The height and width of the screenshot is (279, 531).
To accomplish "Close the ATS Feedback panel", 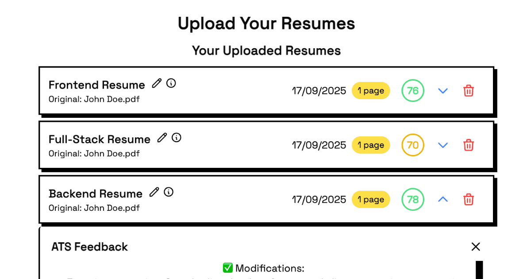I will coord(476,247).
